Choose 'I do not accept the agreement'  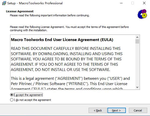pyautogui.click(x=30, y=100)
